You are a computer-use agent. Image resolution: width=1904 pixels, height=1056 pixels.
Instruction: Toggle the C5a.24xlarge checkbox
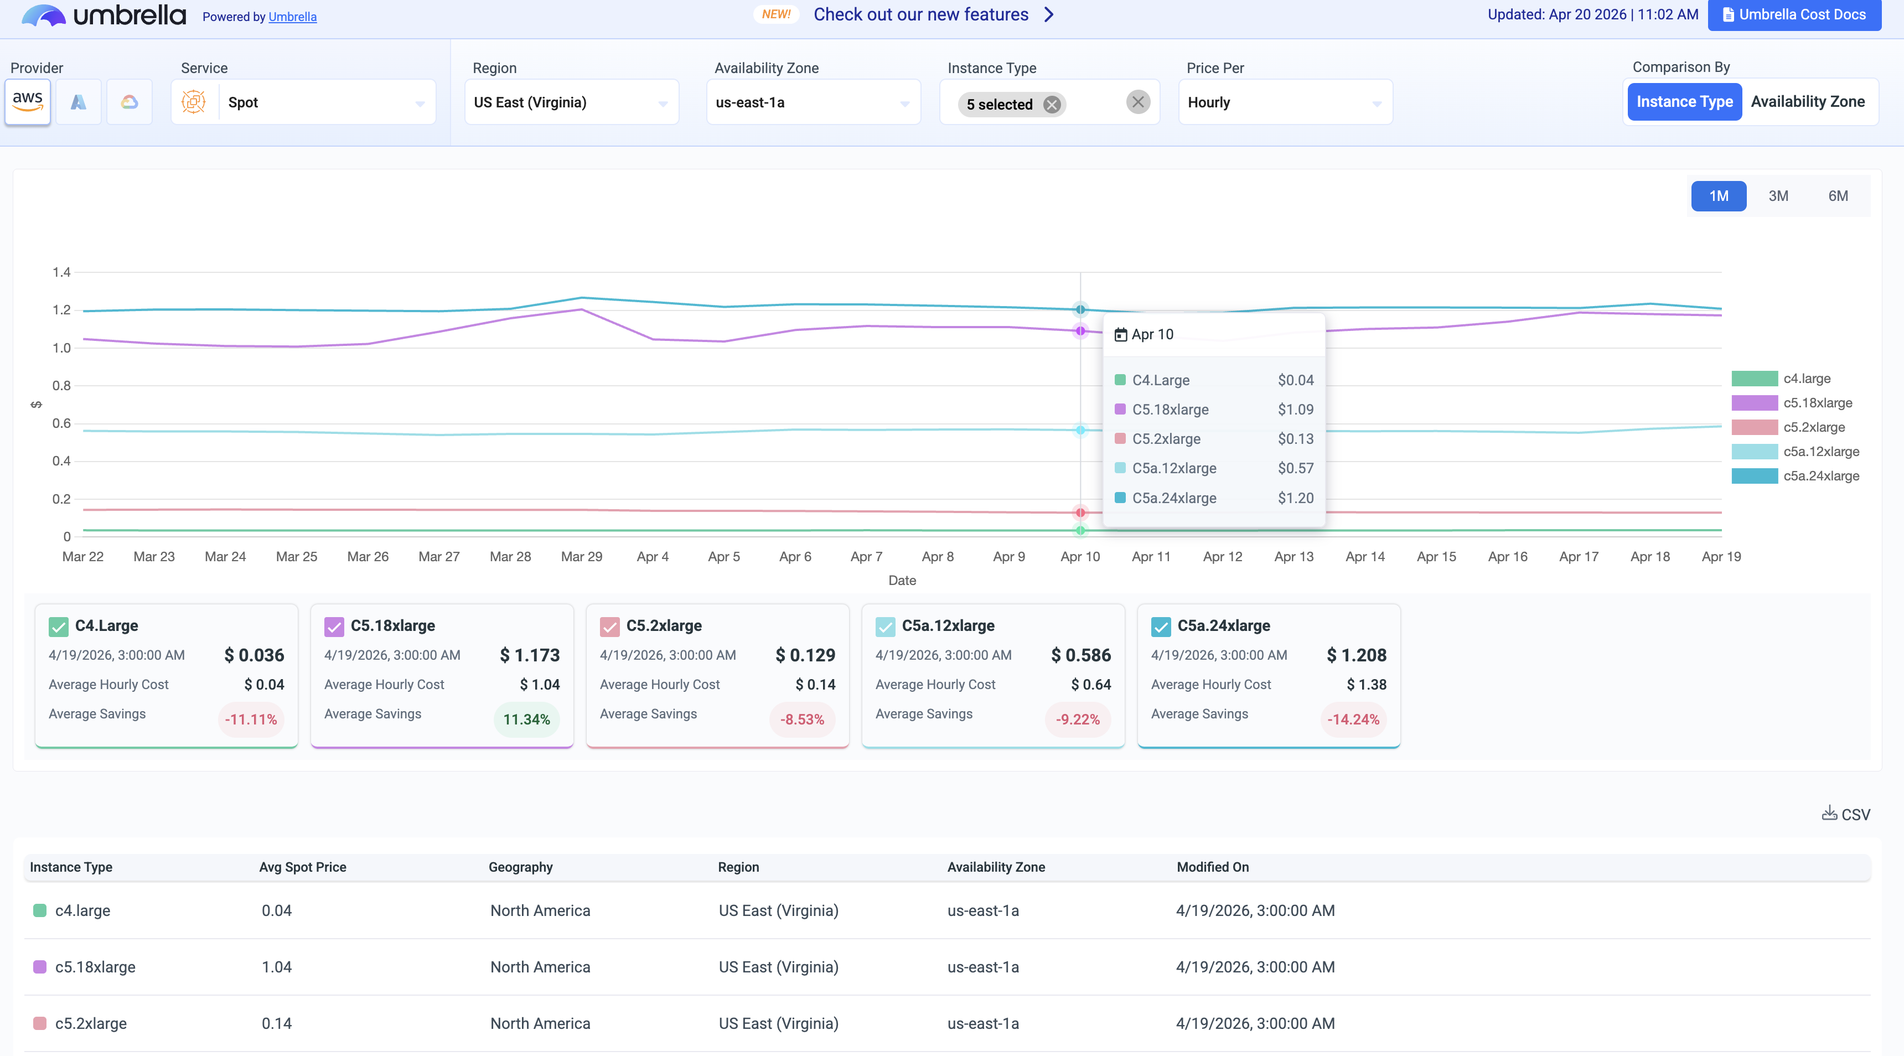[1161, 626]
